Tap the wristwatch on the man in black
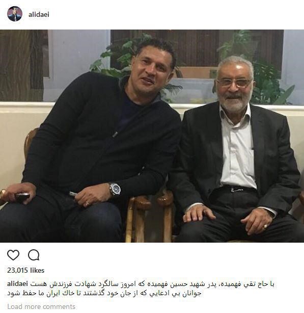Image resolution: width=304 pixels, height=313 pixels. [x=115, y=190]
